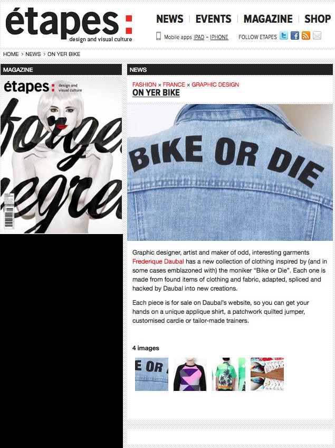Open the ON YER BIKE article title

pyautogui.click(x=156, y=93)
